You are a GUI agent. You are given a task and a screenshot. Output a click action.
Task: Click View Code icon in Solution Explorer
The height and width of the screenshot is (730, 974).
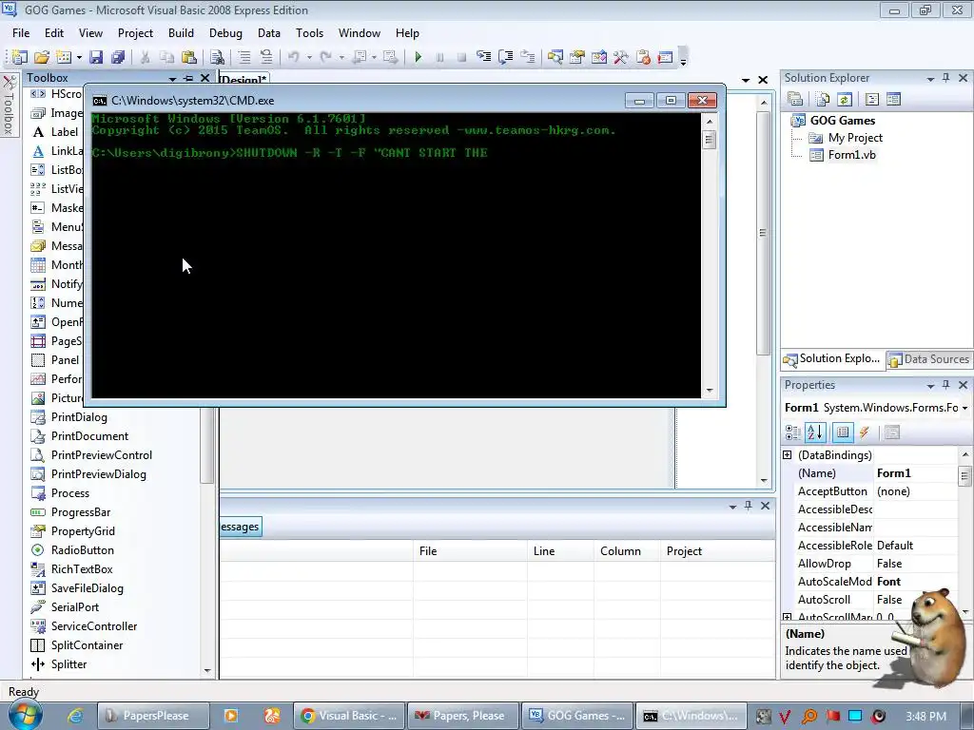(872, 99)
